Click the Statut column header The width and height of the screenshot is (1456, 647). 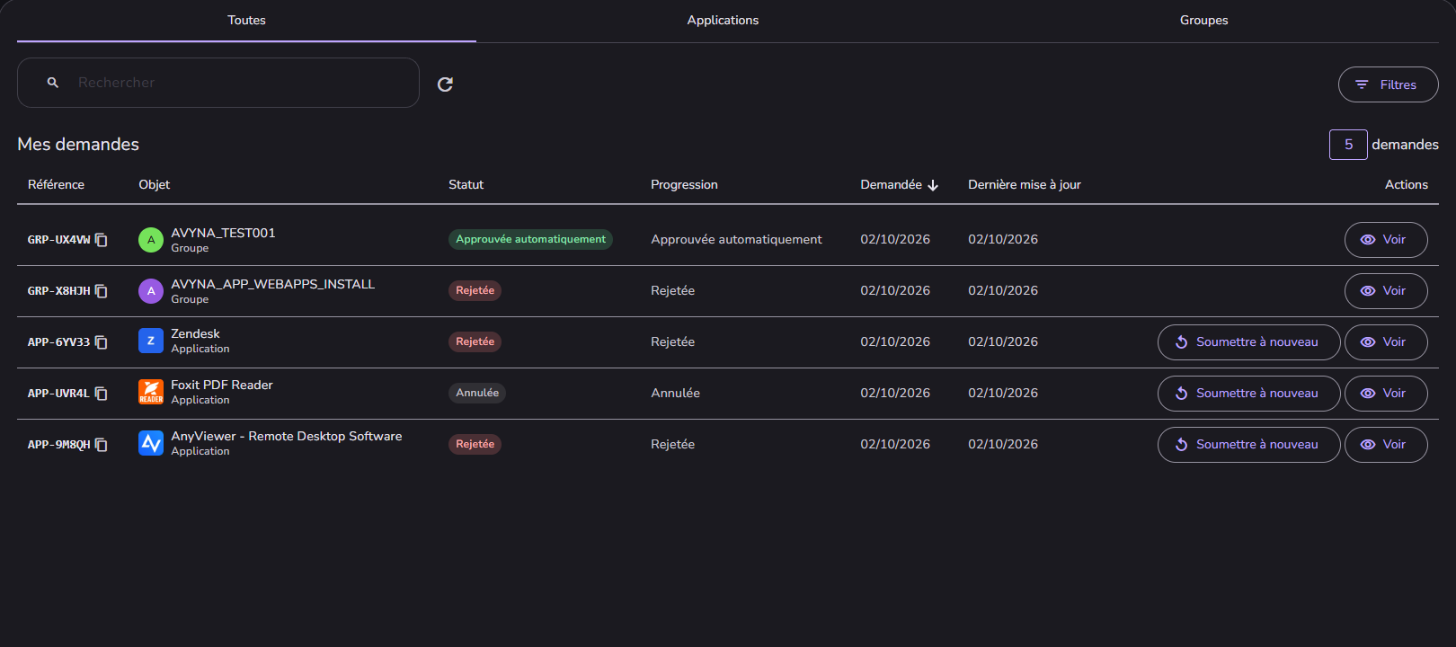[x=466, y=185]
